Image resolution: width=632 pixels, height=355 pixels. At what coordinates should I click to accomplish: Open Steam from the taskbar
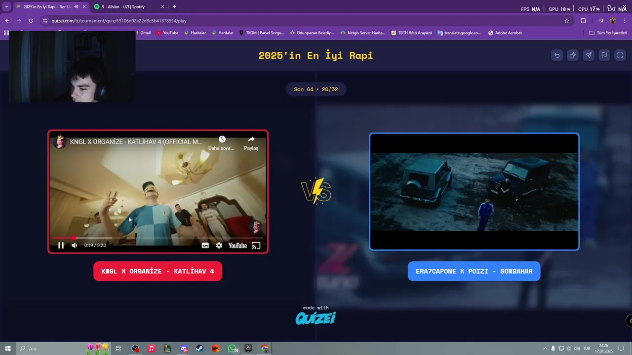pos(199,349)
